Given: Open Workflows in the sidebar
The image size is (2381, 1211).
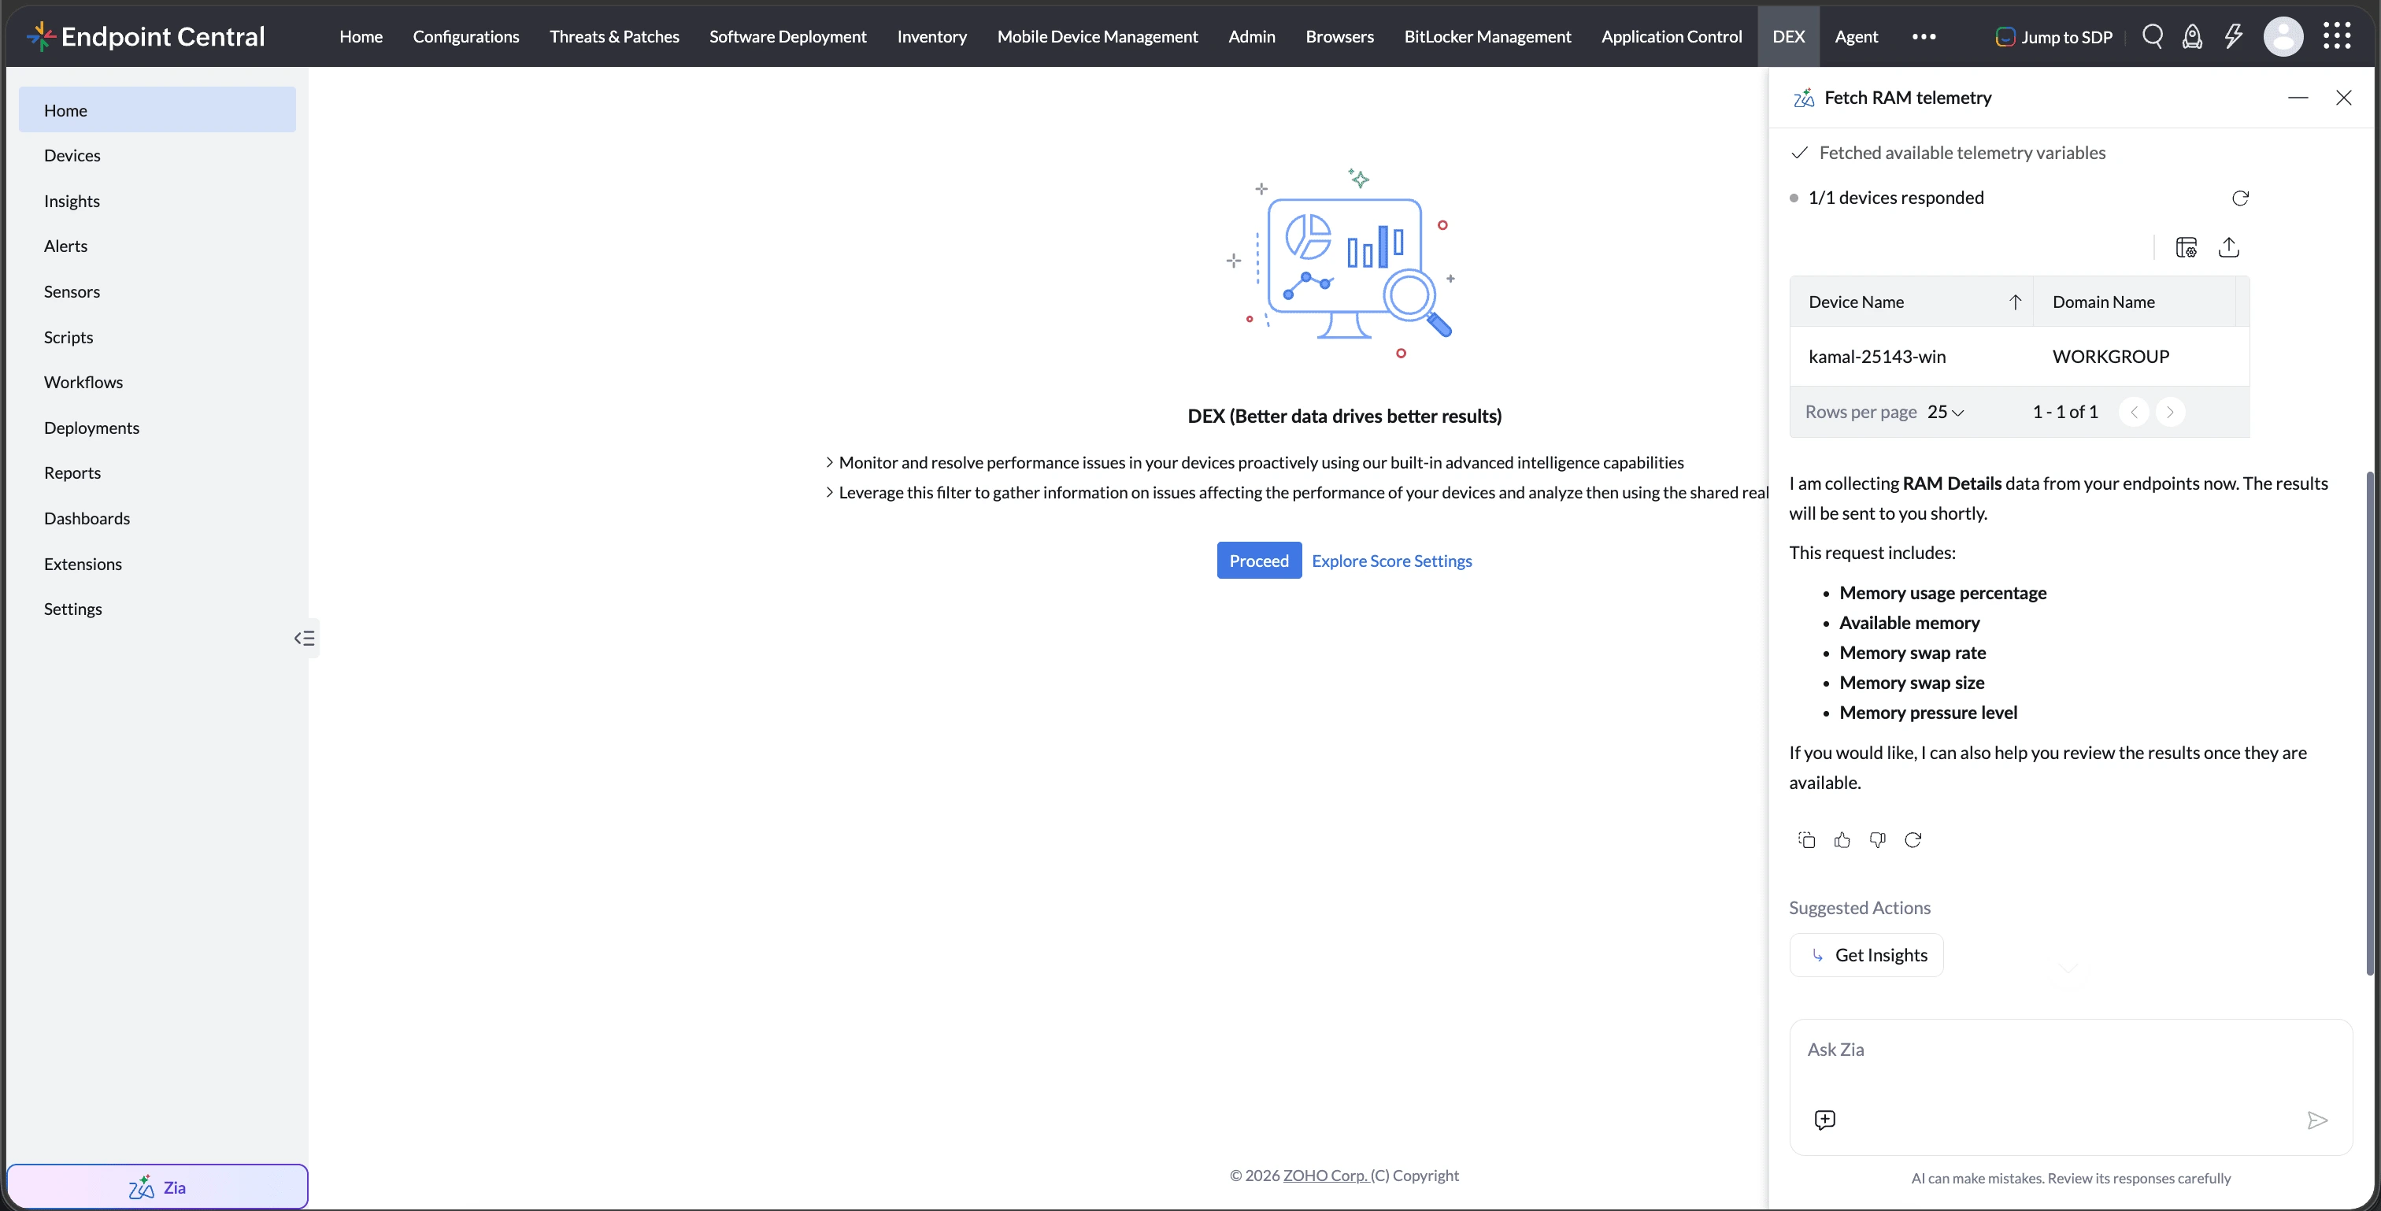Looking at the screenshot, I should 157,382.
